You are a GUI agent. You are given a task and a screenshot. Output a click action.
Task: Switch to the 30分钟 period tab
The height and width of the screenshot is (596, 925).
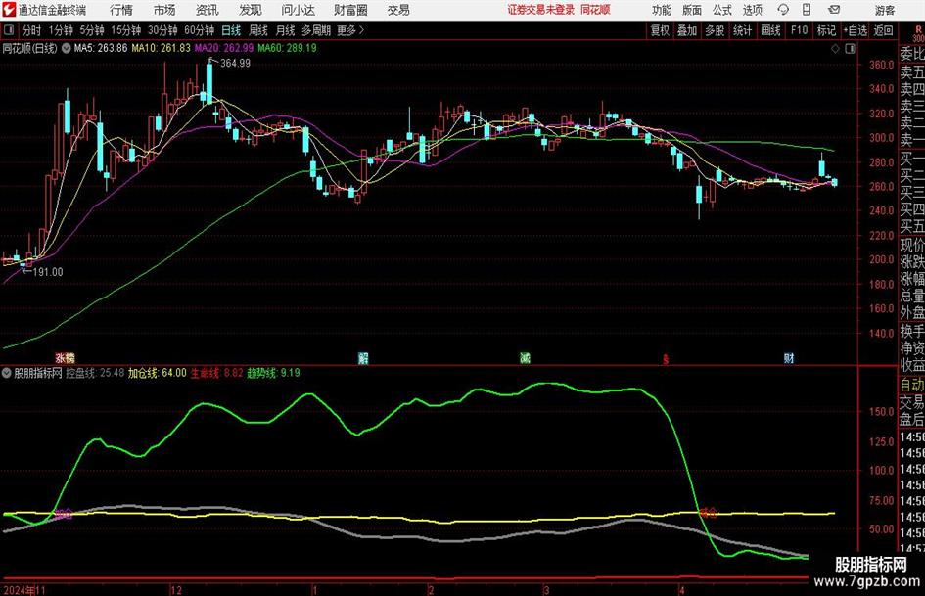pos(163,30)
